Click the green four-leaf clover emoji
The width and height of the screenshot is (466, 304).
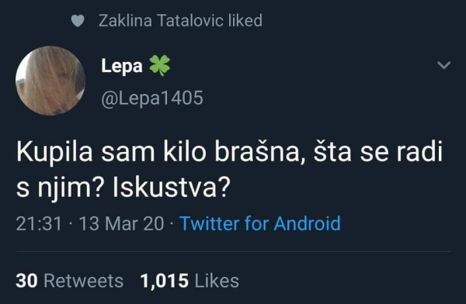159,66
